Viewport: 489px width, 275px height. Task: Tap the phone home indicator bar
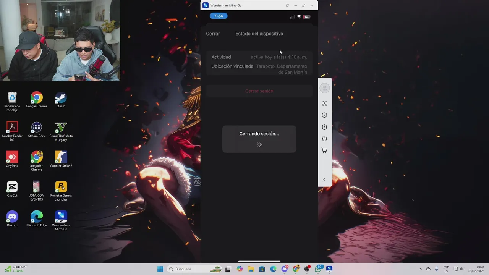tap(259, 262)
